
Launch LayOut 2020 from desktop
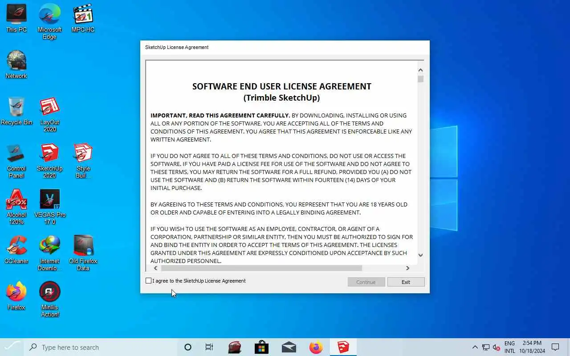(x=49, y=114)
